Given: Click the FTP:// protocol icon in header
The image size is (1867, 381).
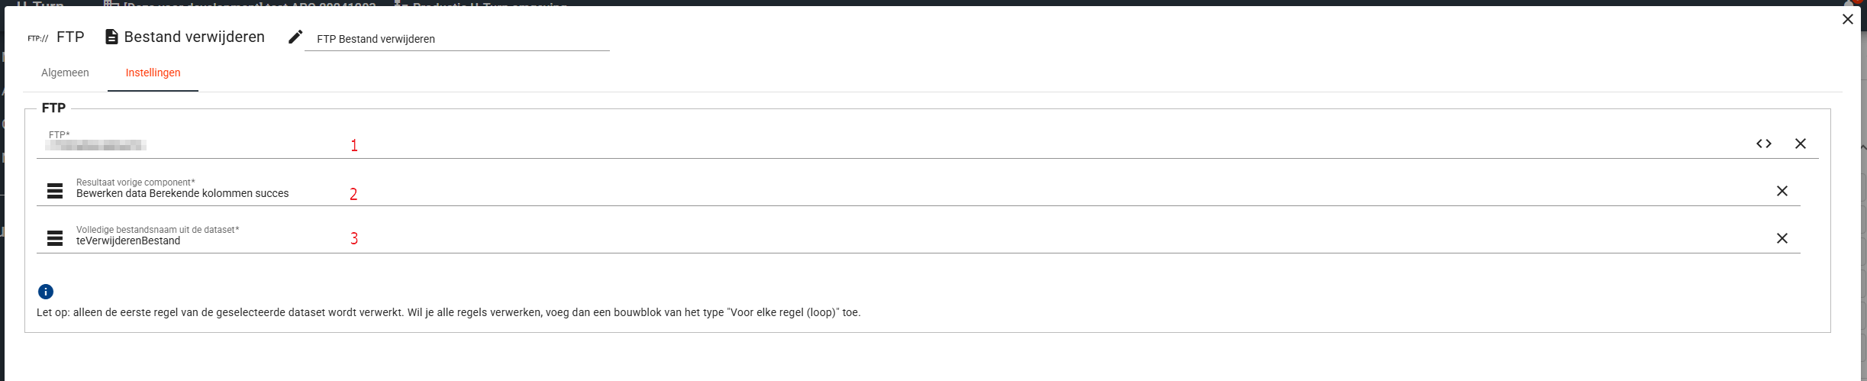Looking at the screenshot, I should tap(37, 37).
